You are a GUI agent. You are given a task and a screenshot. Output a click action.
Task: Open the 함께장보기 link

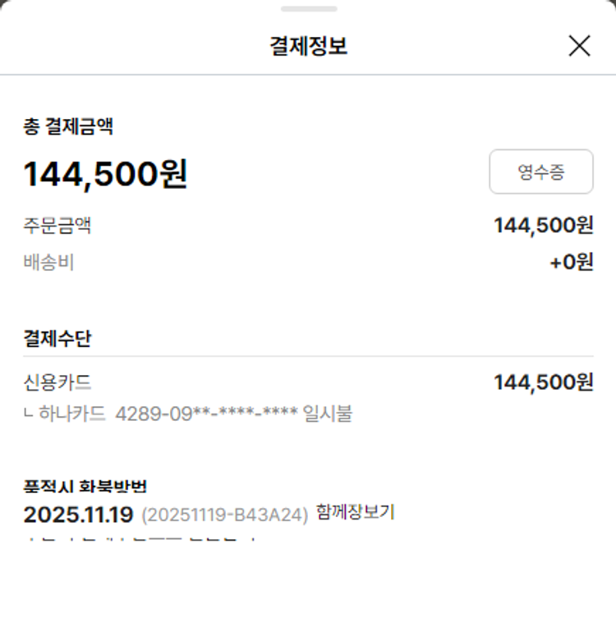(355, 513)
